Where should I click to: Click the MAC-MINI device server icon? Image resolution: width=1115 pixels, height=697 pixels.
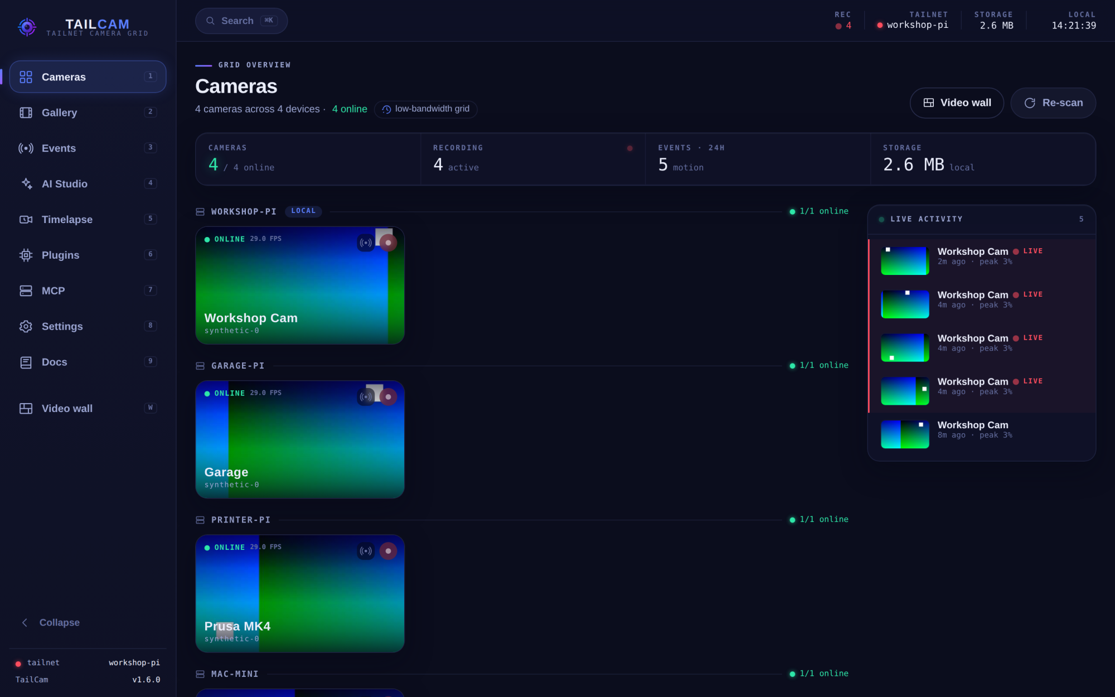[x=200, y=674]
